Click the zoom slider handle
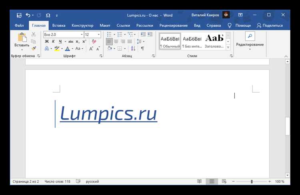300x195 pixels. [252, 181]
